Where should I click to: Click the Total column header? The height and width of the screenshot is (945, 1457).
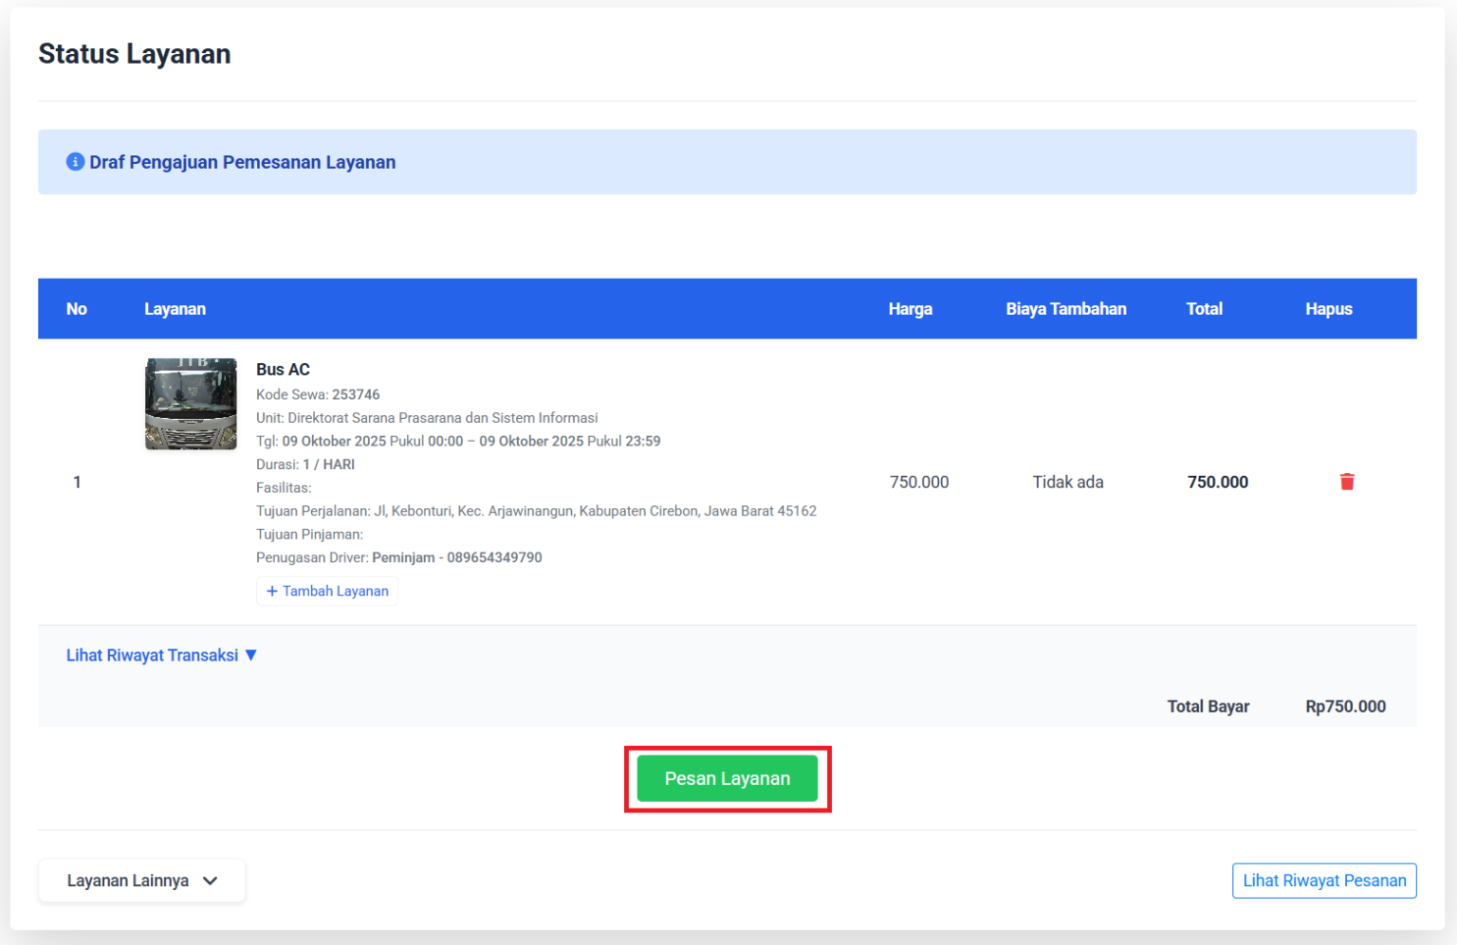click(x=1205, y=309)
